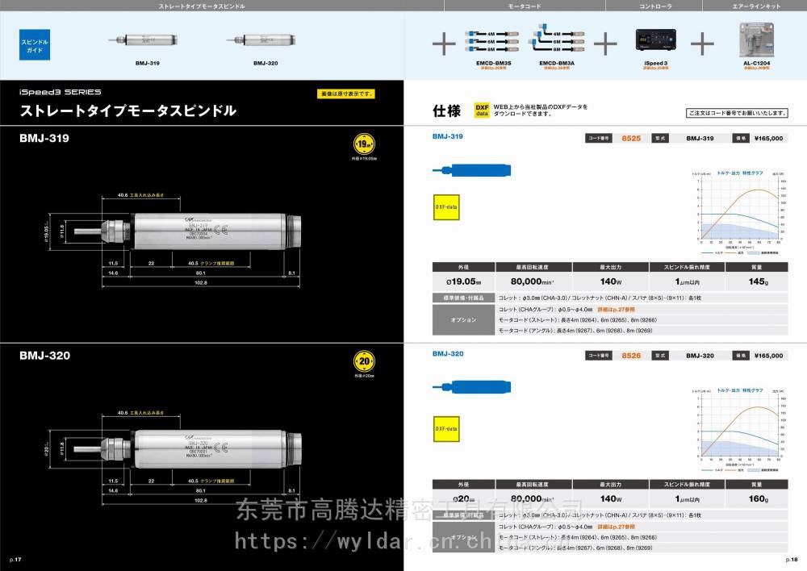Image resolution: width=807 pixels, height=571 pixels.
Task: Click the yellow 19mm diameter badge
Action: tap(366, 146)
